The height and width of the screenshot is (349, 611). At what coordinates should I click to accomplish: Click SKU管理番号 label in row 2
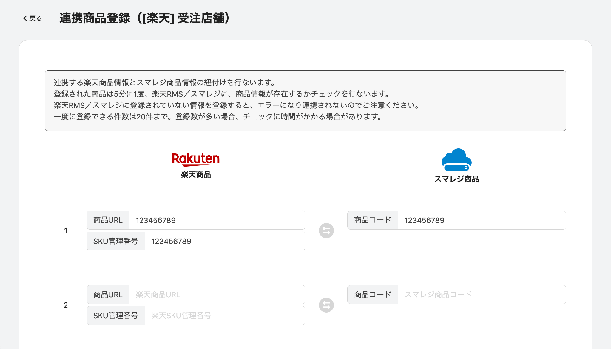pyautogui.click(x=115, y=316)
